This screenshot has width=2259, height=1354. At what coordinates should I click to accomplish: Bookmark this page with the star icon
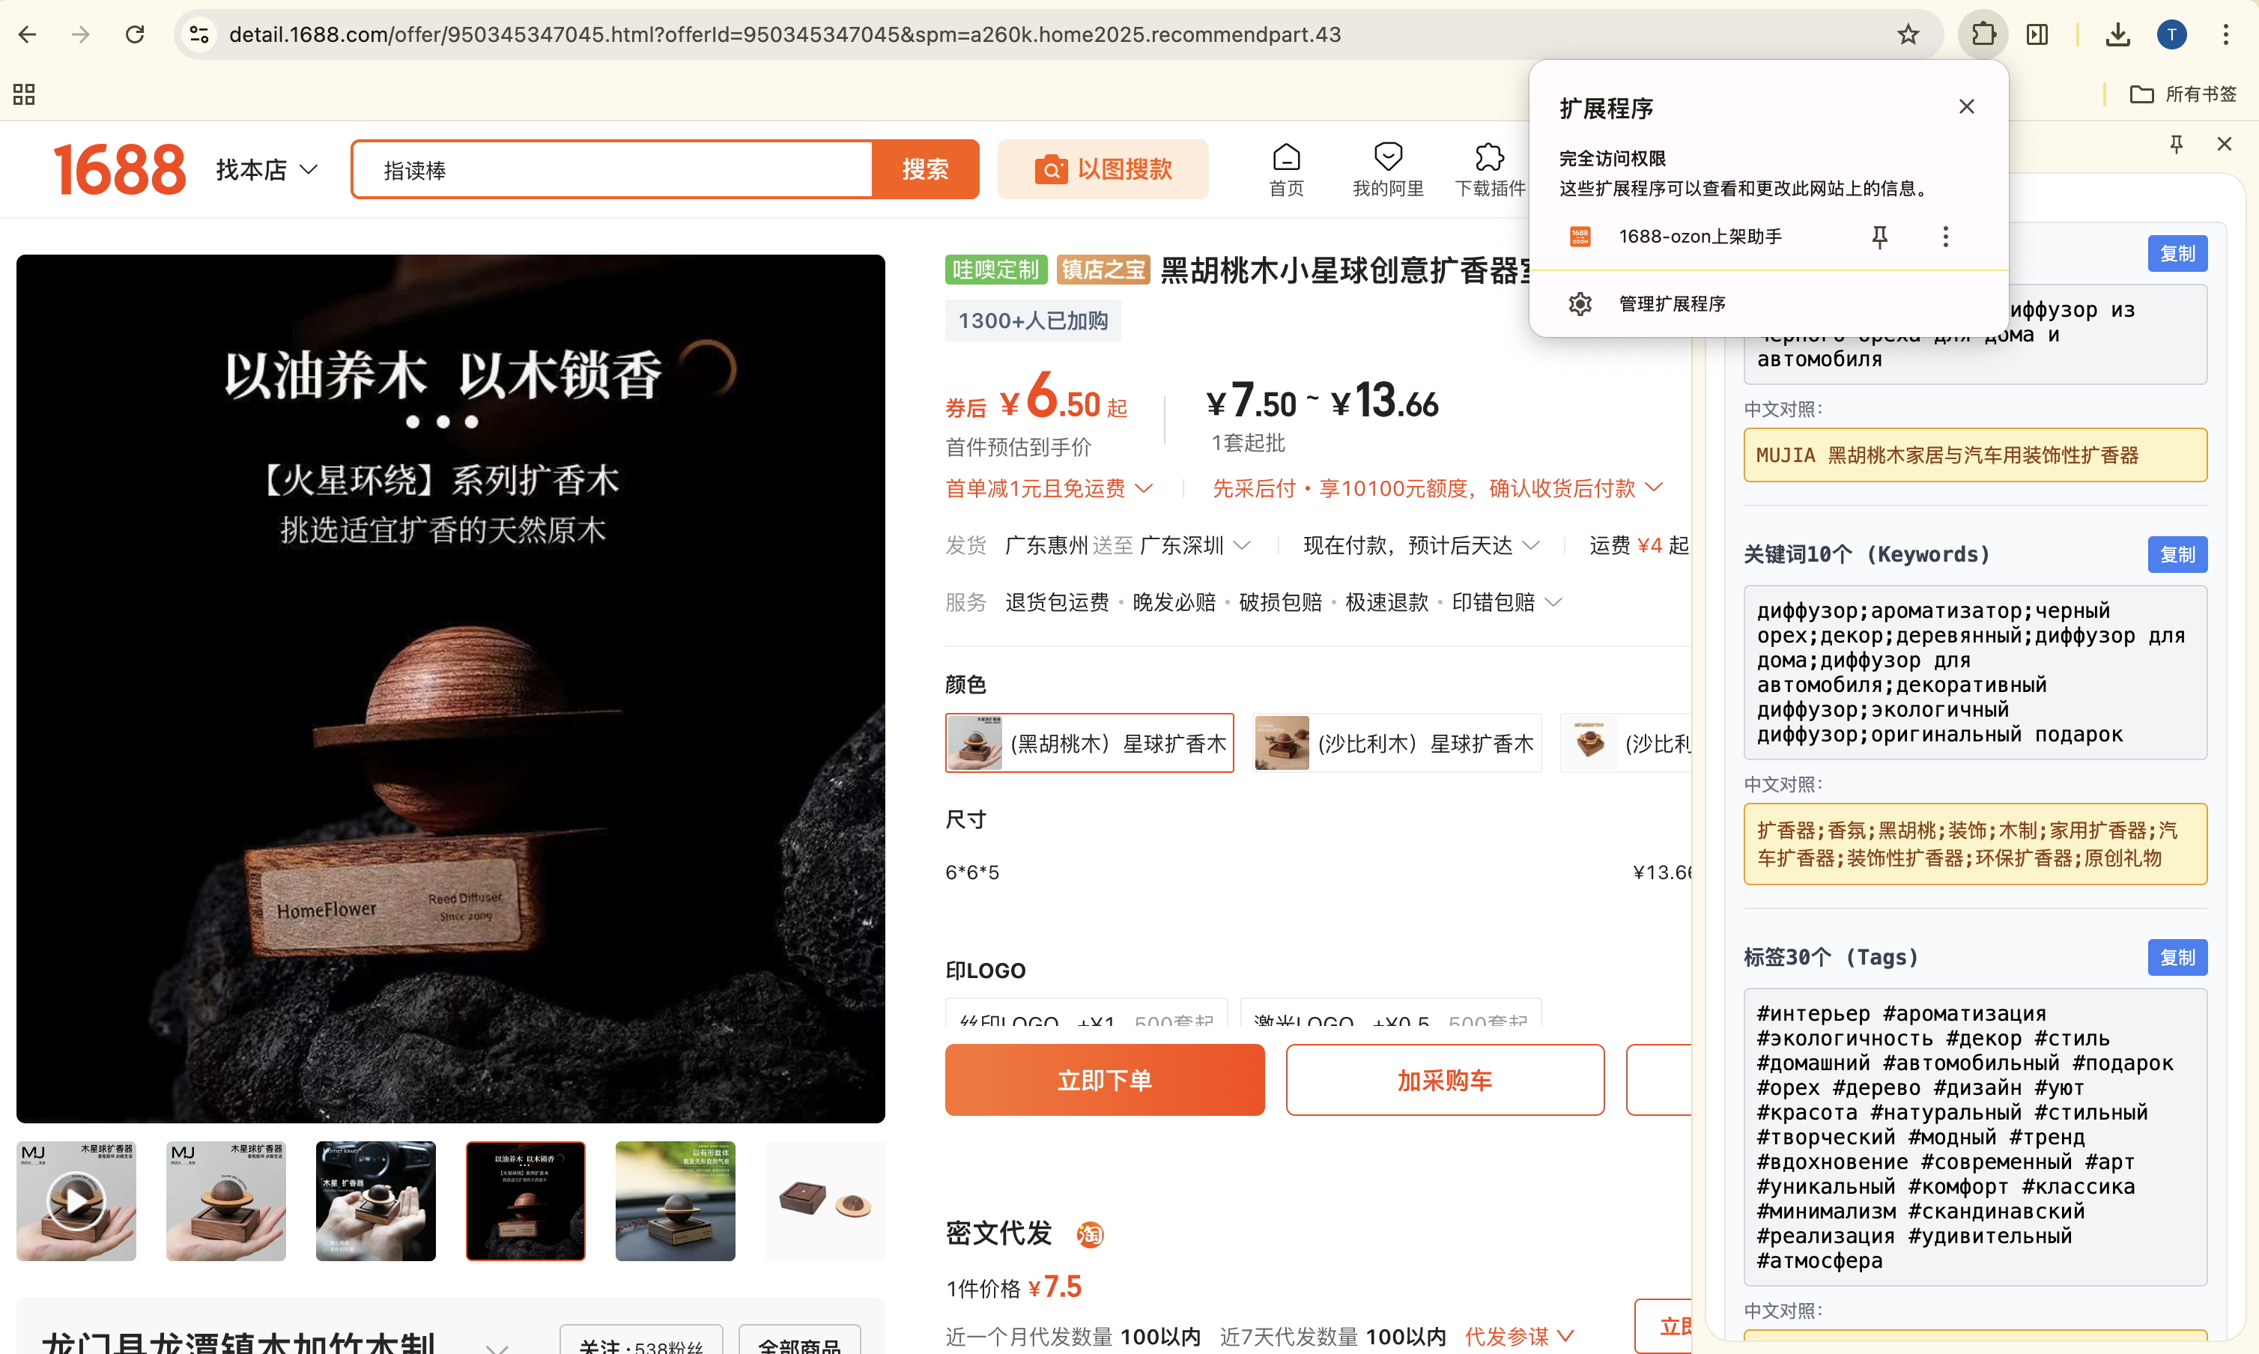[1908, 34]
